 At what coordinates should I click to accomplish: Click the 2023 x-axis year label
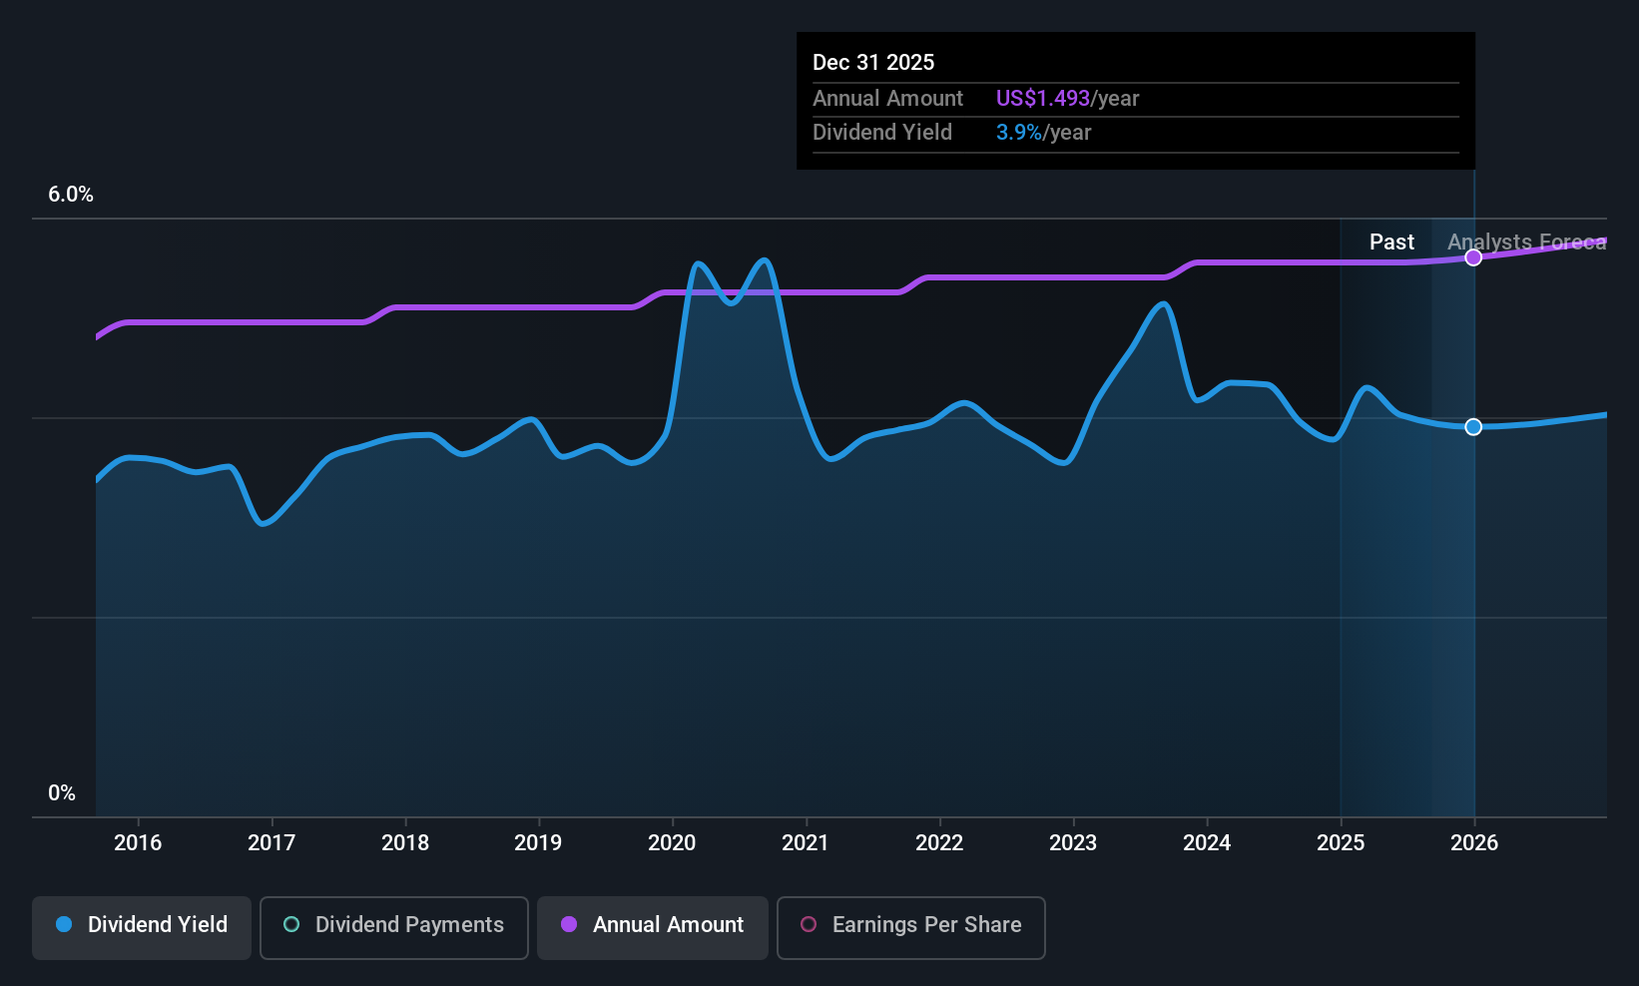pos(1073,843)
